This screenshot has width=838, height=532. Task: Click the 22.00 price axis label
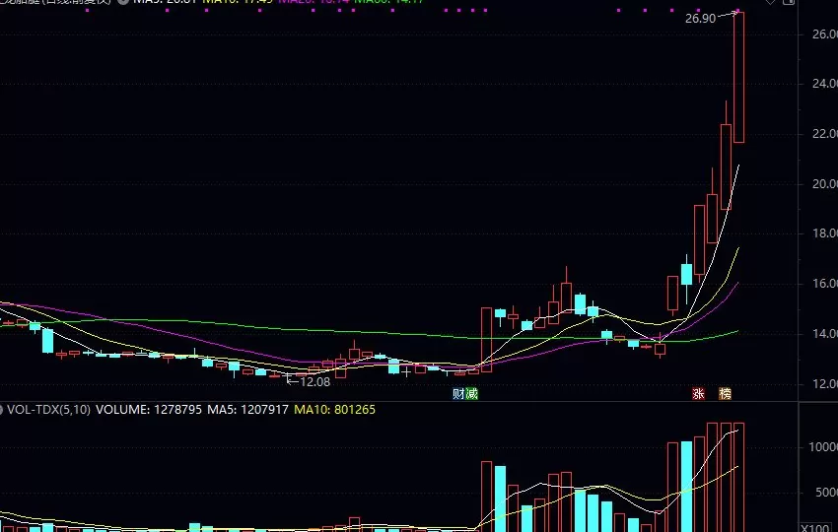[817, 134]
